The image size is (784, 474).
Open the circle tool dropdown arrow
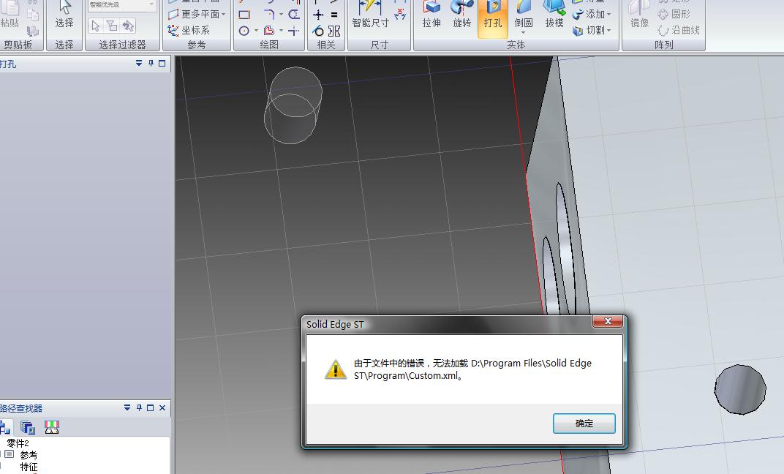point(257,31)
